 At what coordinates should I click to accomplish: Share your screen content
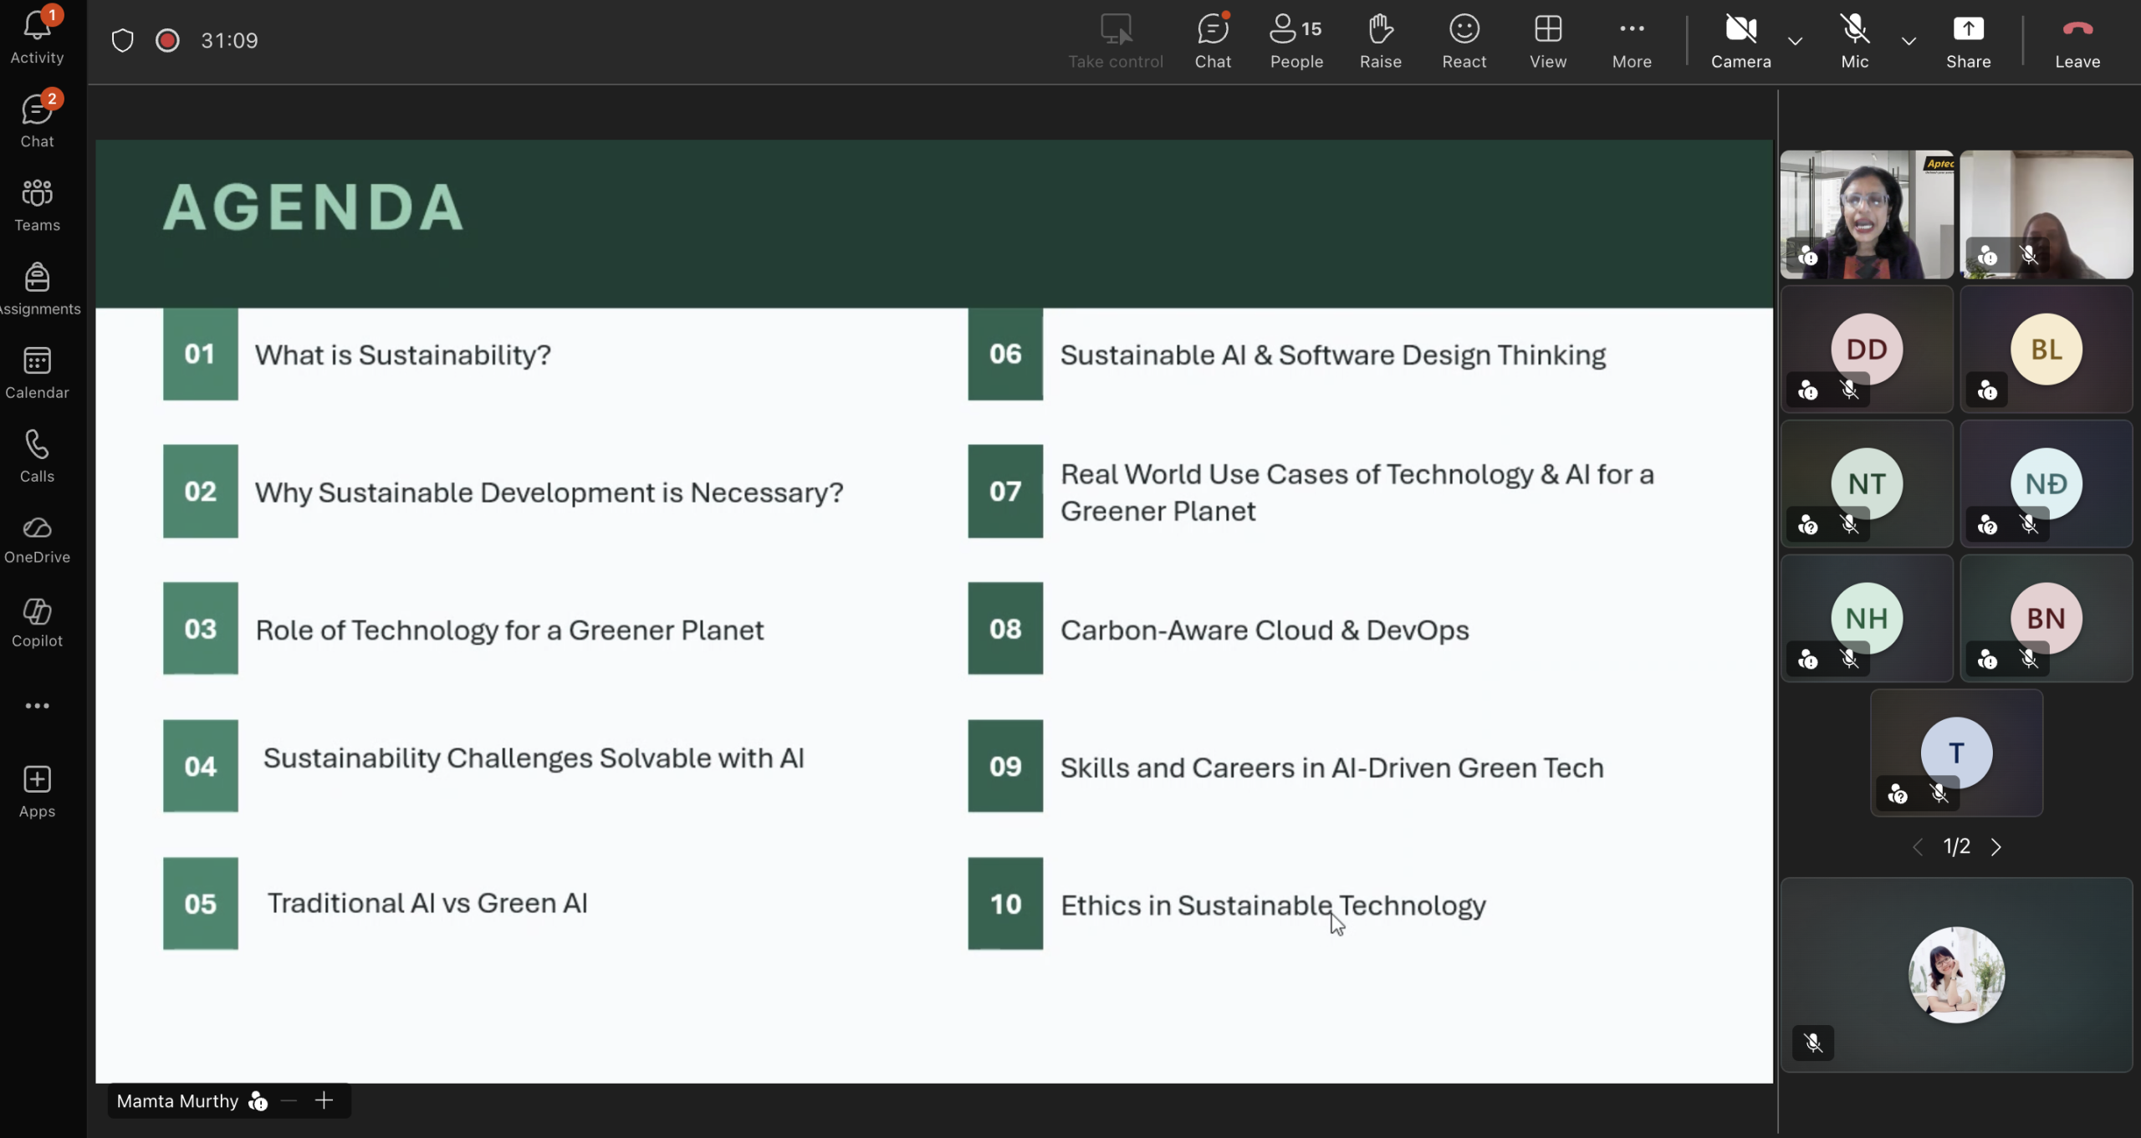(1968, 40)
